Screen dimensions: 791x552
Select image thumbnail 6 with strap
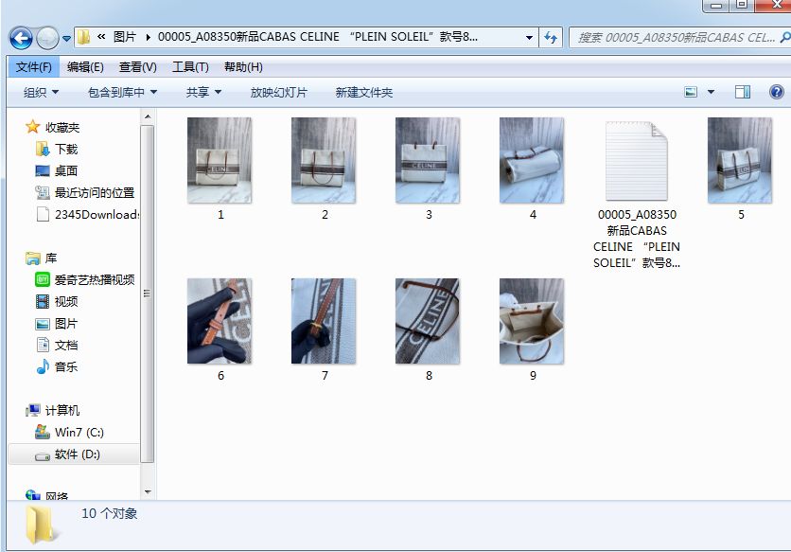coord(220,321)
